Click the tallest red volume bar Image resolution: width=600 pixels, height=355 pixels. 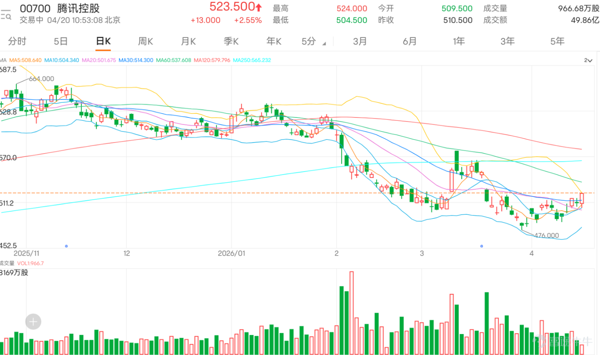click(351, 313)
